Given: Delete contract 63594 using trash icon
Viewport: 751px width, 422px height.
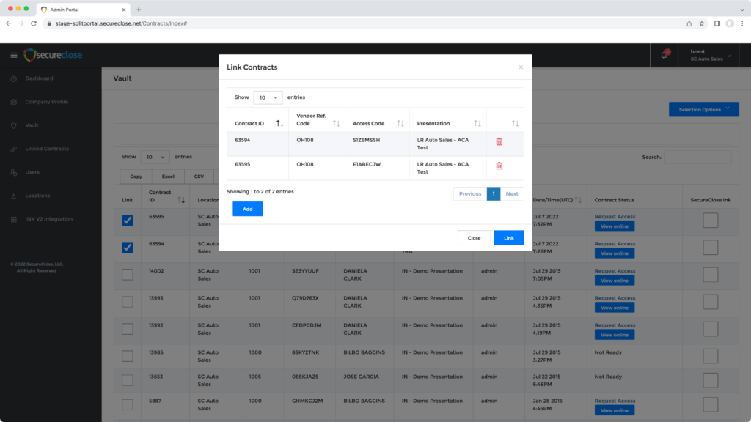Looking at the screenshot, I should click(x=499, y=141).
